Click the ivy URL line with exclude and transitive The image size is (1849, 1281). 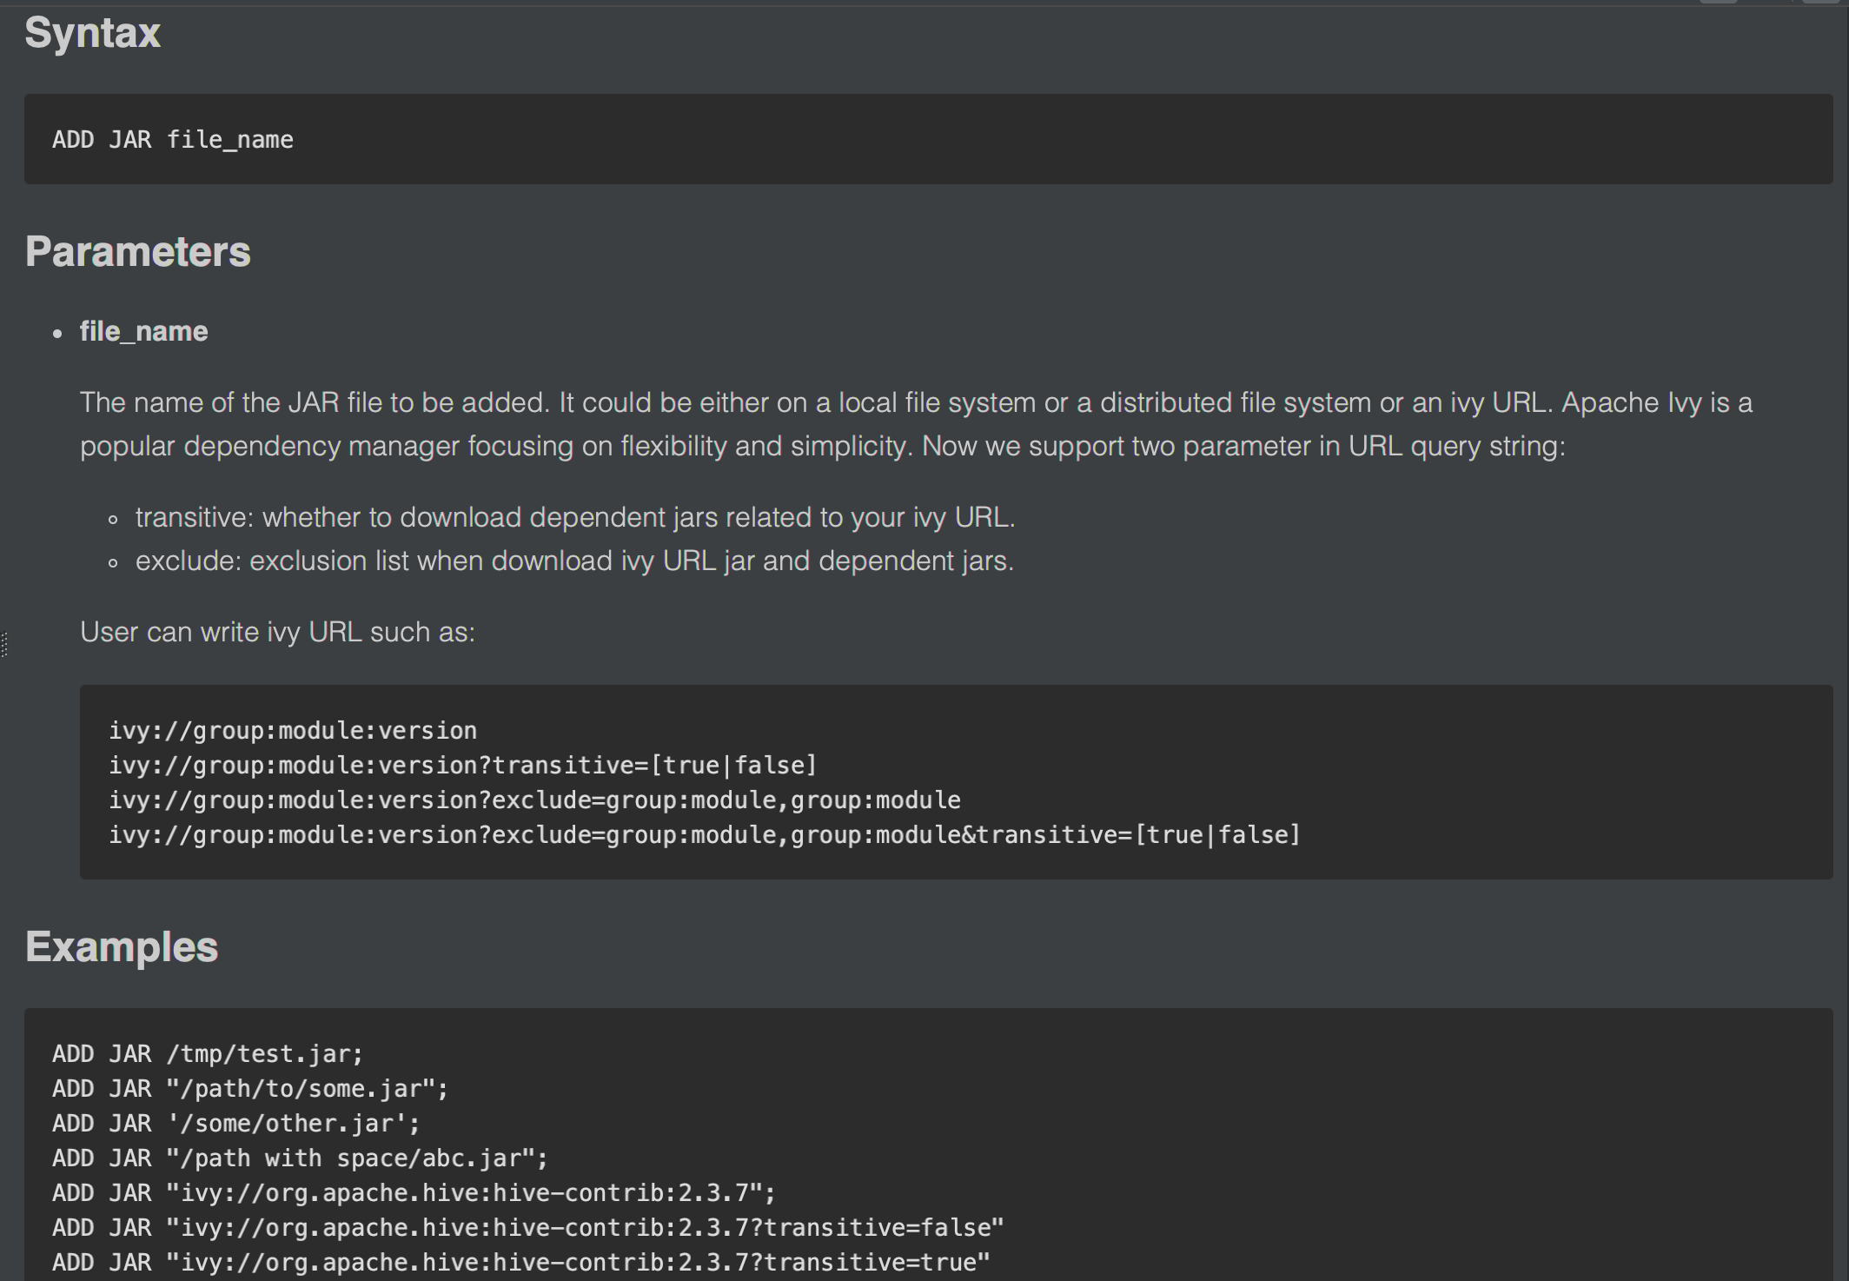click(703, 834)
